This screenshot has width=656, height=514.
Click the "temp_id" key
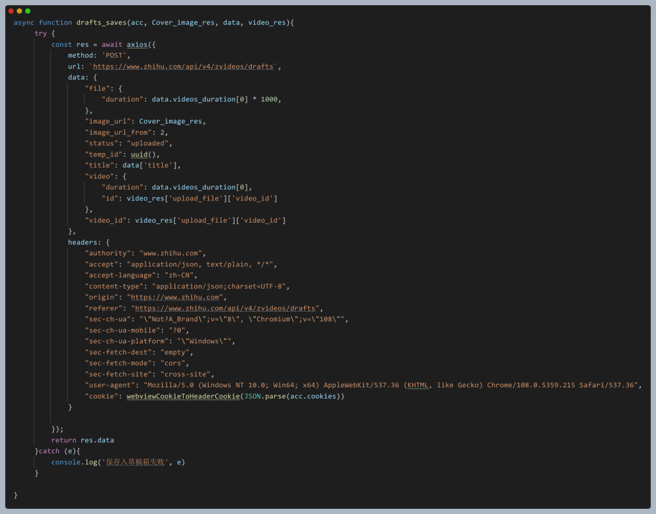click(x=103, y=154)
